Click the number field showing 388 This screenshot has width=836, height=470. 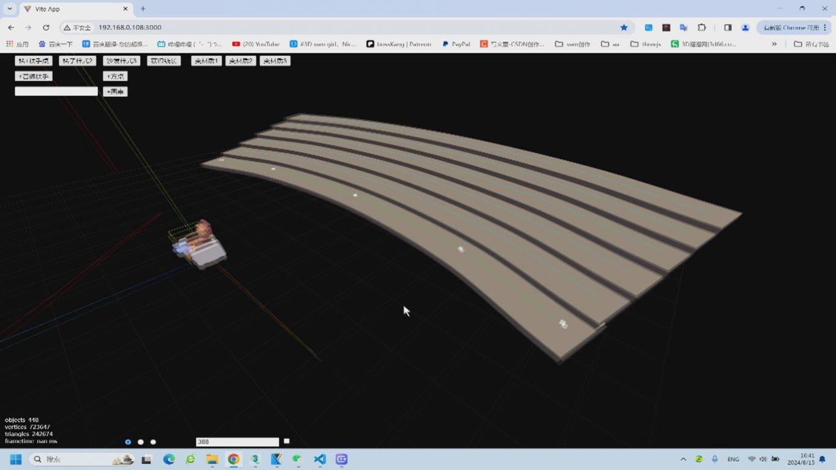[237, 442]
